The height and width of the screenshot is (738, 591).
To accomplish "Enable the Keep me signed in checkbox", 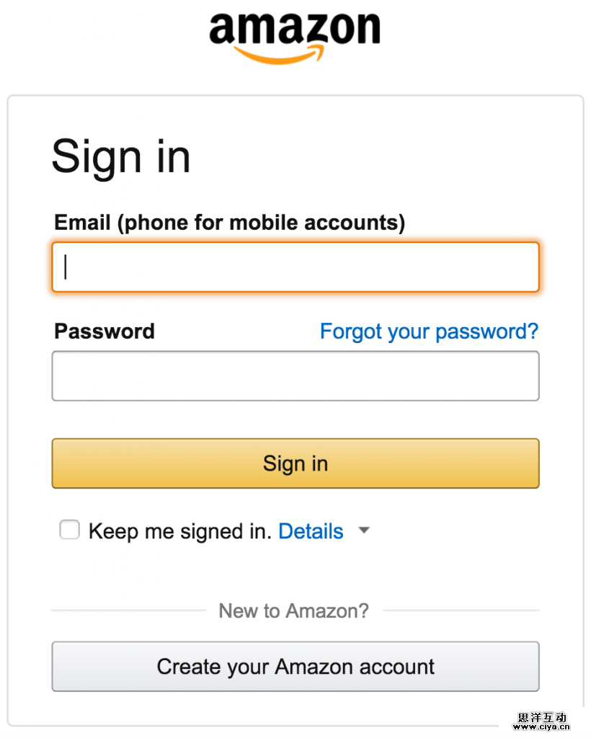I will 69,531.
